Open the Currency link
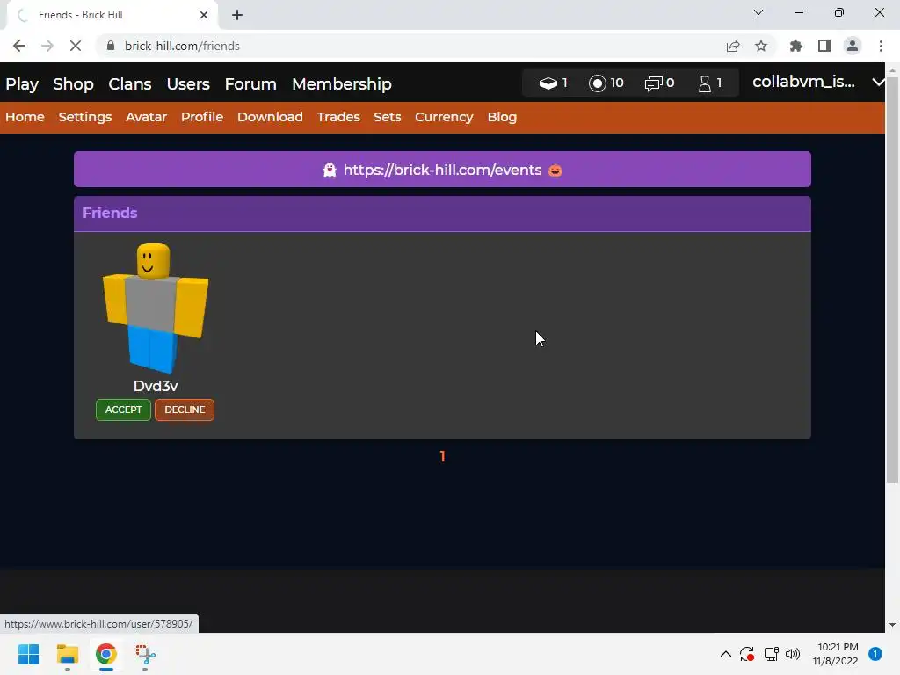This screenshot has width=900, height=675. click(444, 117)
